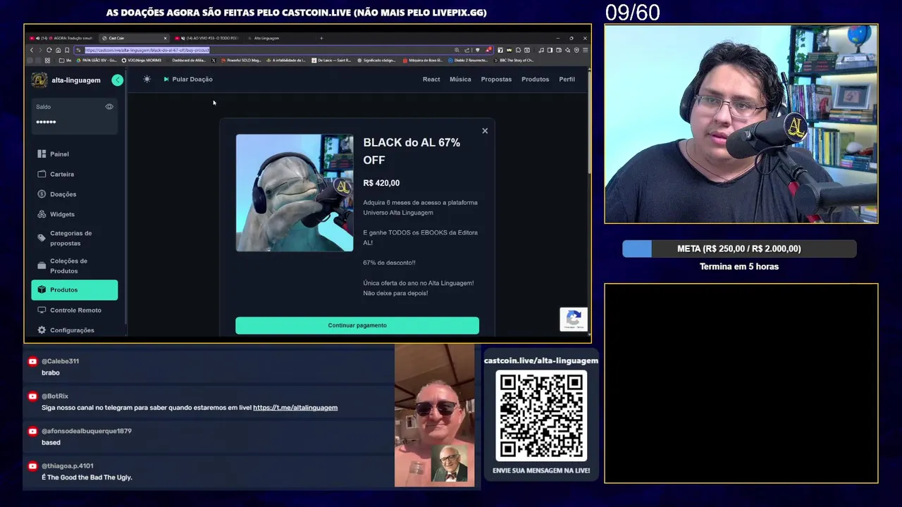
Task: Toggle light/dark theme sun icon
Action: (147, 79)
